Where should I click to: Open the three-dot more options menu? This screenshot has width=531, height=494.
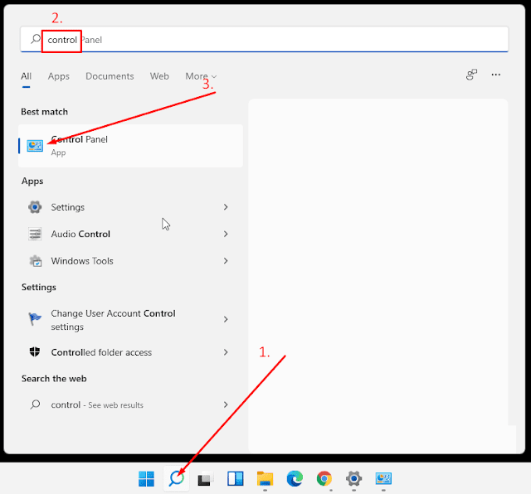pos(496,75)
